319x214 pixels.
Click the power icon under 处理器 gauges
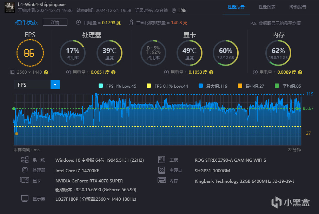(x=68, y=72)
